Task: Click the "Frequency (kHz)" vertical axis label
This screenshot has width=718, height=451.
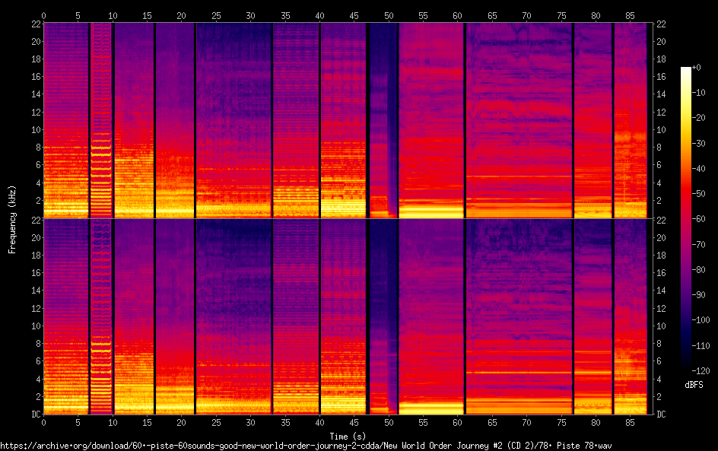Action: coord(12,218)
